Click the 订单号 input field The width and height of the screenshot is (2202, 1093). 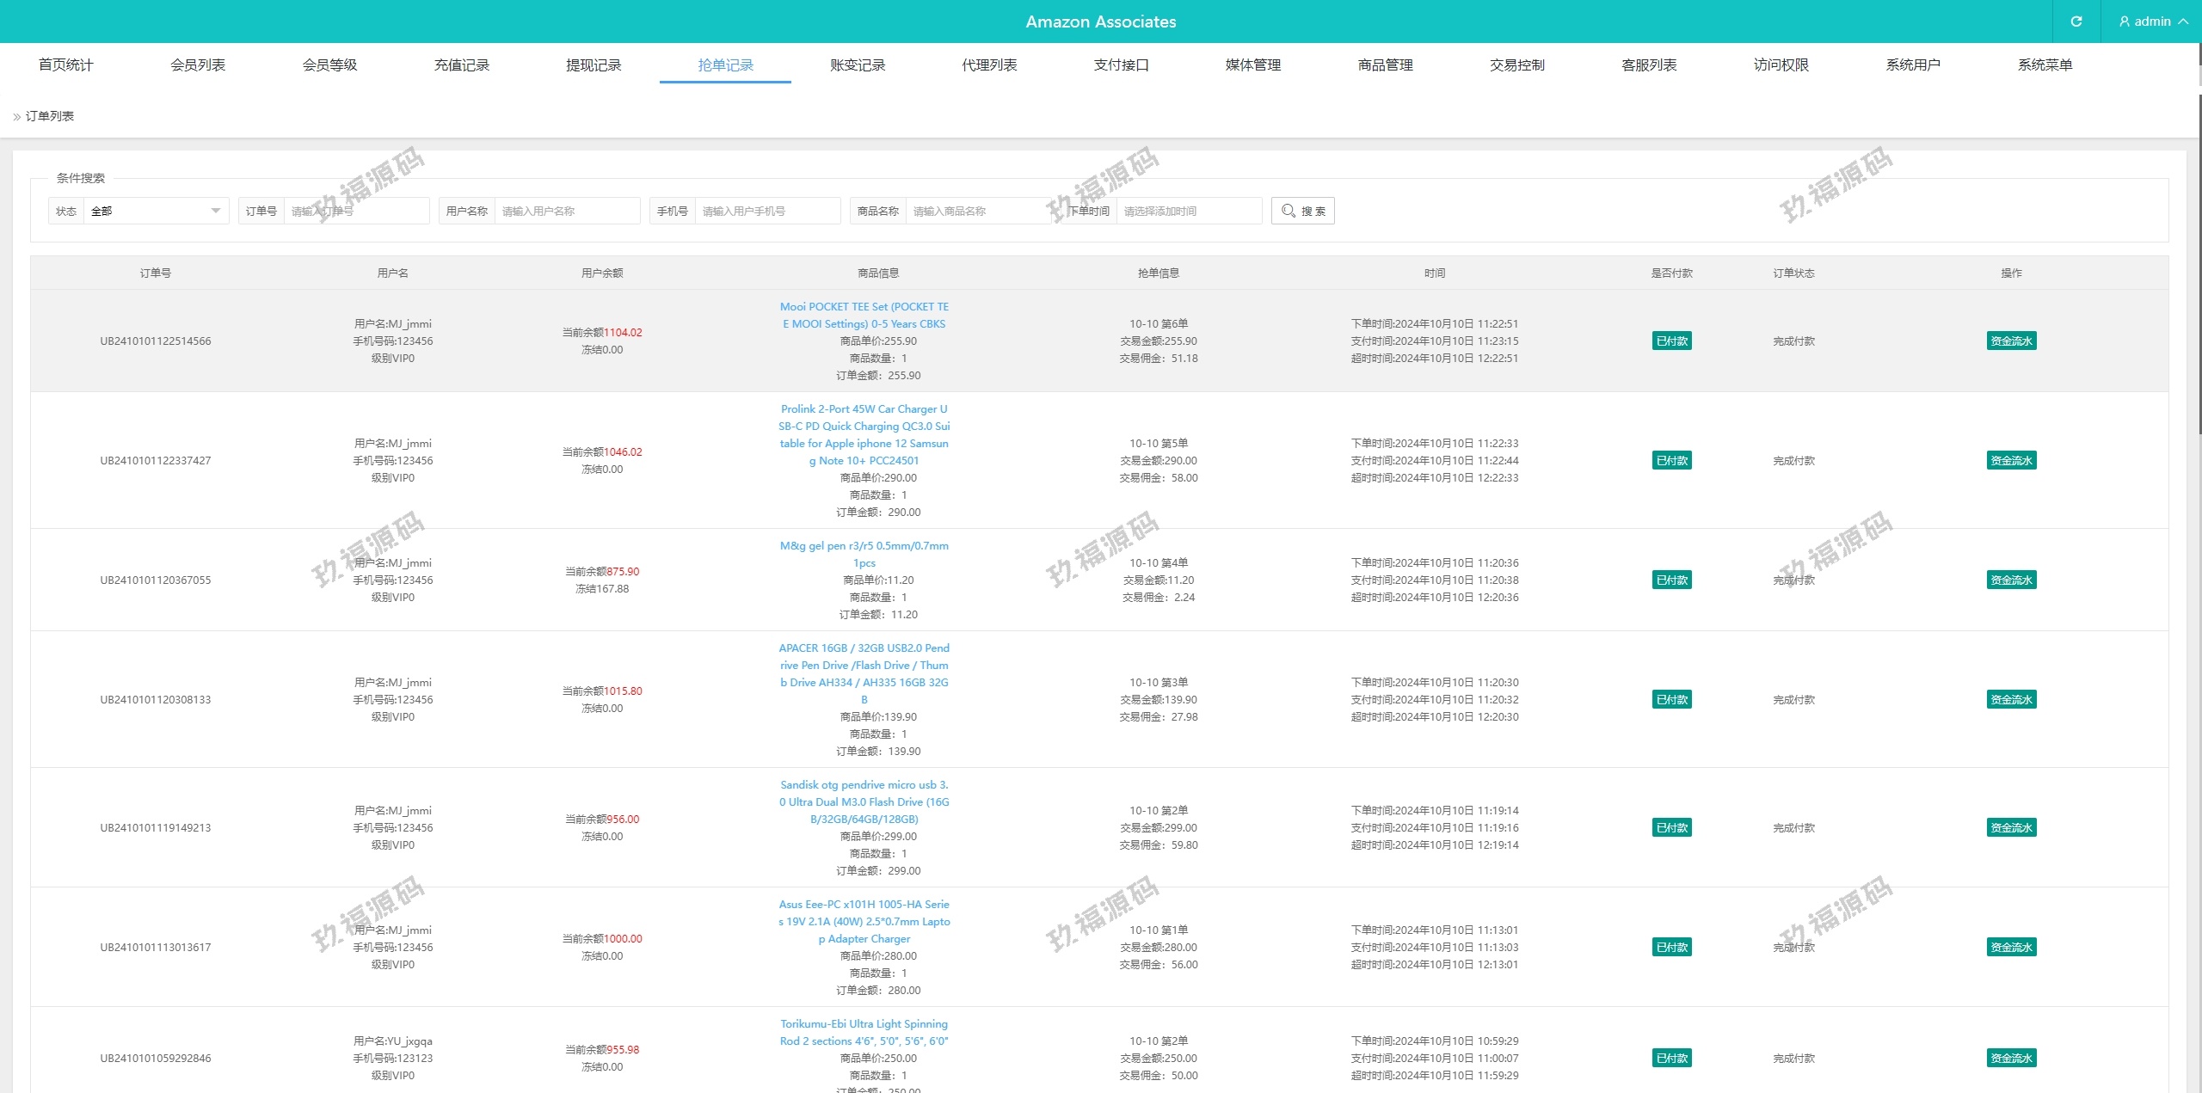[355, 211]
